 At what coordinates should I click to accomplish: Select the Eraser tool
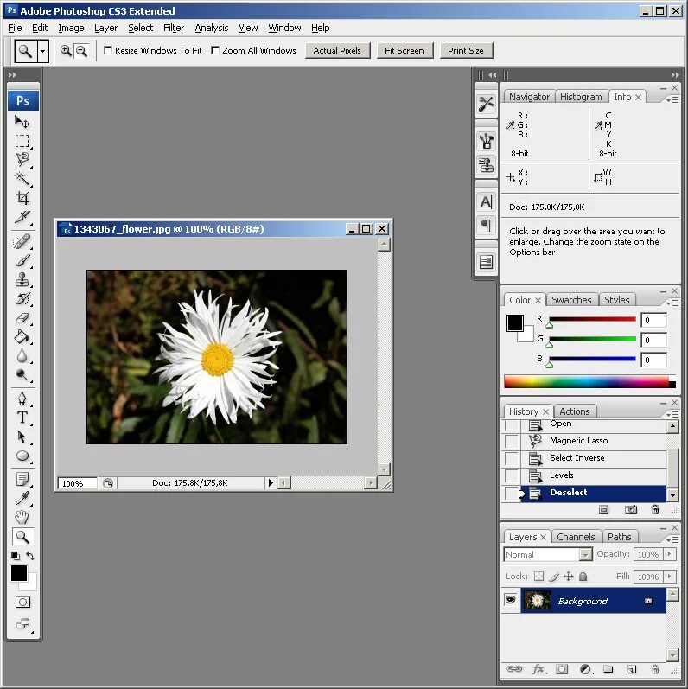pyautogui.click(x=22, y=317)
